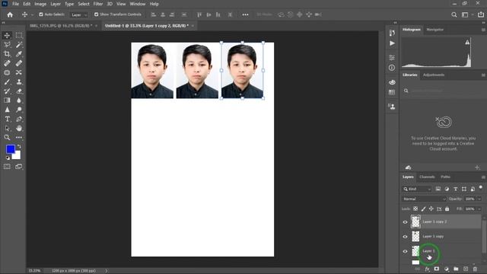
Task: Click the histogram warning triangle
Action: (467, 43)
